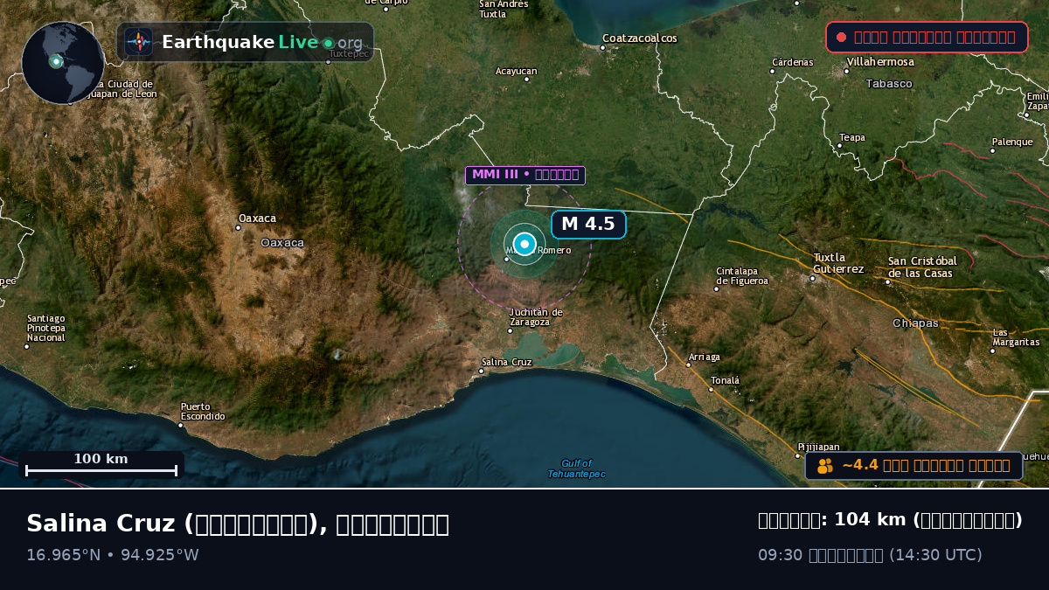Open the ~4.4 population exposure badge
Image resolution: width=1049 pixels, height=590 pixels.
pyautogui.click(x=914, y=466)
